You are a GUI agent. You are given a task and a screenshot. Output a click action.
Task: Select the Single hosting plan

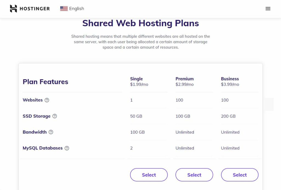coord(149,175)
